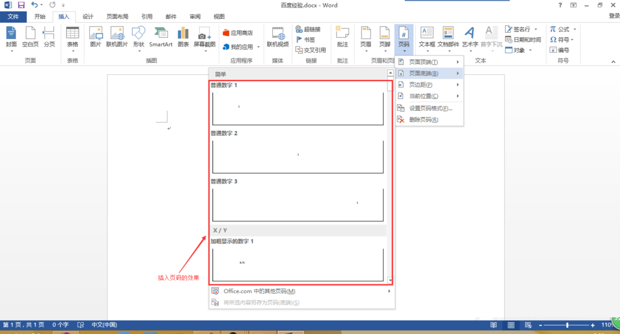Switch to the 审阅 (Review) tab
The height and width of the screenshot is (334, 620).
tap(195, 17)
